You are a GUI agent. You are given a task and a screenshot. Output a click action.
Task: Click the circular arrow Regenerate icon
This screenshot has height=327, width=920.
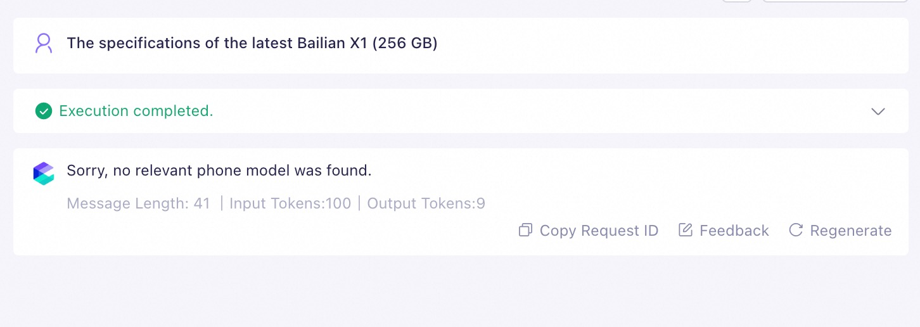796,230
